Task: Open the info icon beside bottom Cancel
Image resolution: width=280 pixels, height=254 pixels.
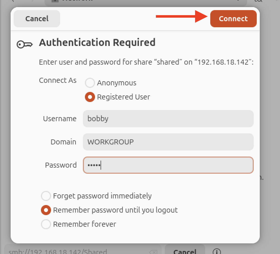Action: click(217, 252)
